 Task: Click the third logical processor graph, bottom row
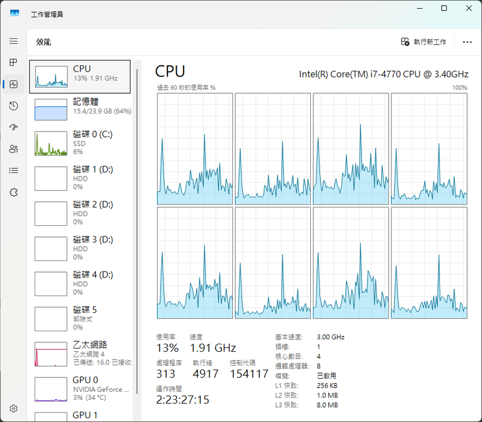351,263
